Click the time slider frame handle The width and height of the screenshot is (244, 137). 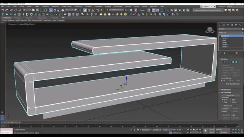tap(11, 123)
